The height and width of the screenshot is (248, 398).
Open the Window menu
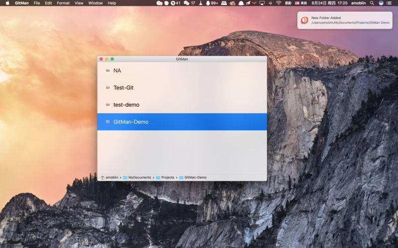coord(96,3)
